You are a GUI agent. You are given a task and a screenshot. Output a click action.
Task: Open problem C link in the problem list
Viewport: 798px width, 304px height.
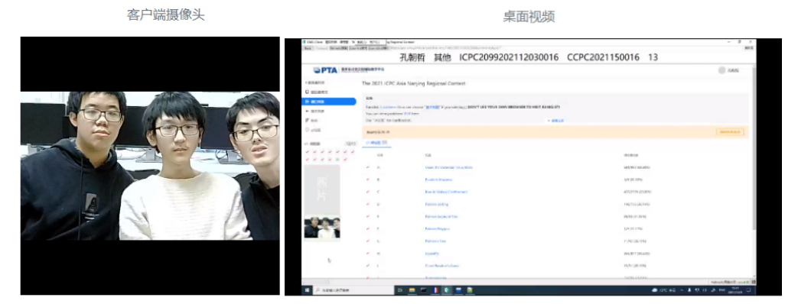446,192
